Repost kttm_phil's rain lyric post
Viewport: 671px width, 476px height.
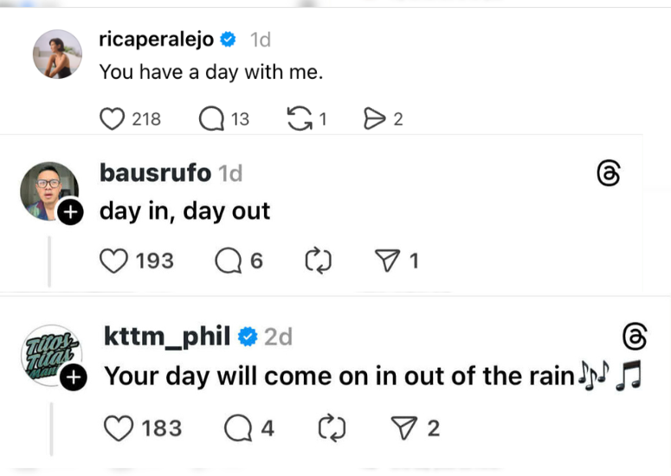330,428
